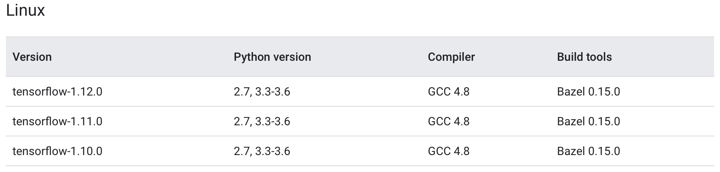Click Bazel 0.15.0 in the tensorflow-1.12.0 row
Screen dimensions: 720x172
point(588,91)
